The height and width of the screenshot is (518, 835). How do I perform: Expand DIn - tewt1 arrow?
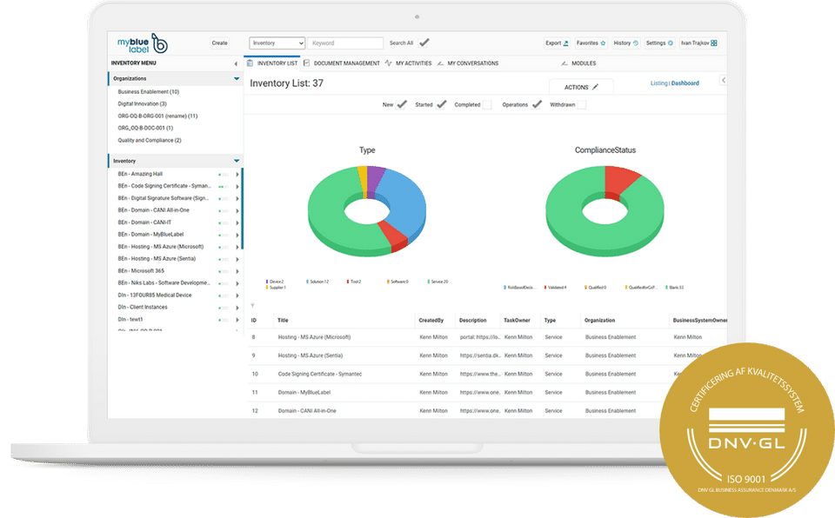point(237,320)
